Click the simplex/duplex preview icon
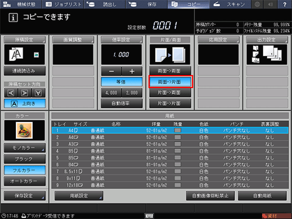292x219 pixels. point(170,55)
